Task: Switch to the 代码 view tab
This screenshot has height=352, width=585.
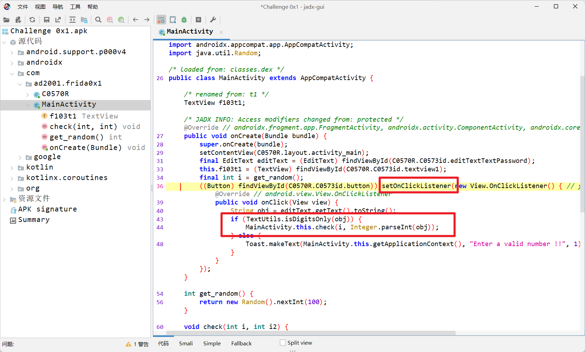Action: 163,343
